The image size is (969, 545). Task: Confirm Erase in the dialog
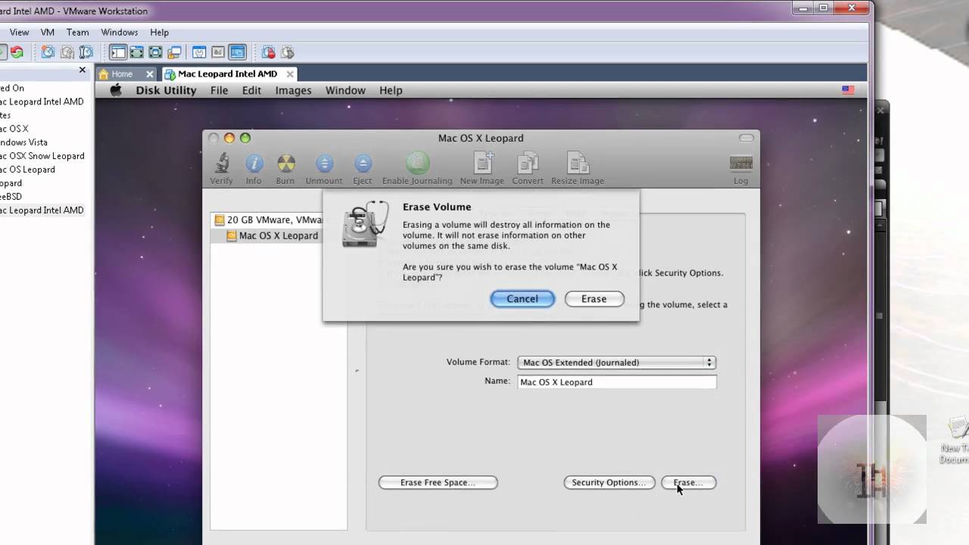pyautogui.click(x=594, y=299)
